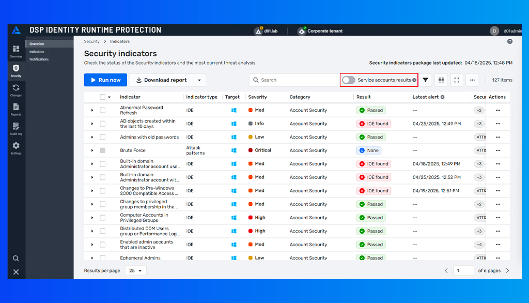Enter full screen table view
This screenshot has width=529, height=303.
pyautogui.click(x=456, y=80)
